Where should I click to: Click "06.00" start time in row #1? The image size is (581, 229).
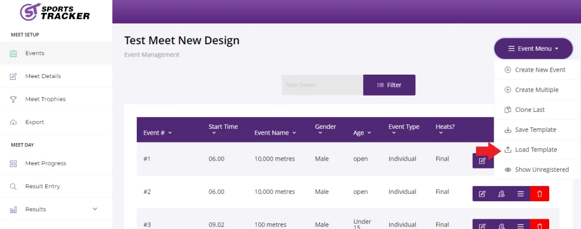(216, 159)
